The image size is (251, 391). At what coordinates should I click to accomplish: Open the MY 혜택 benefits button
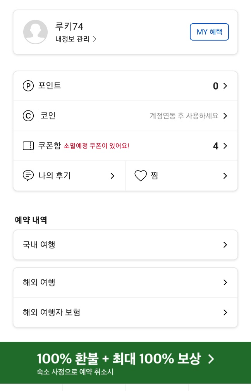(x=209, y=32)
